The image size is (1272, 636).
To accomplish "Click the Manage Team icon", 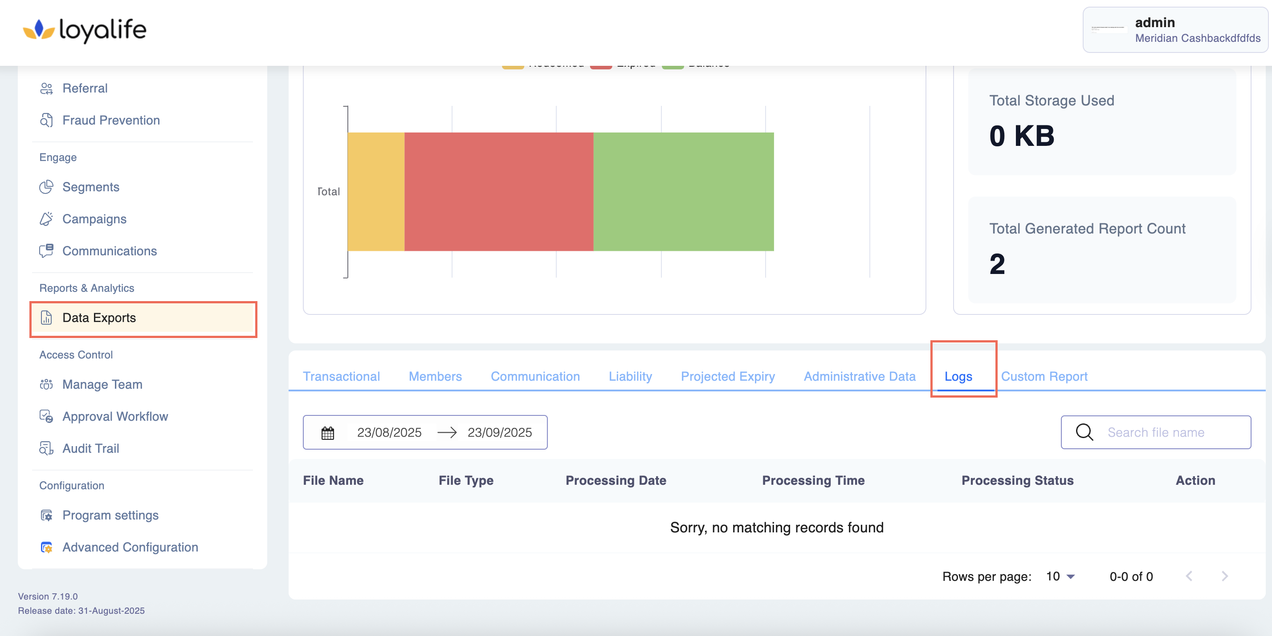I will click(x=46, y=385).
